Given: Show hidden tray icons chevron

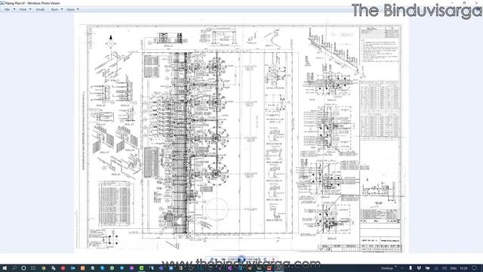Looking at the screenshot, I should [x=402, y=268].
